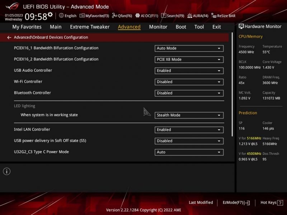Open the Monitor tab
Image resolution: width=287 pixels, height=215 pixels.
(158, 27)
